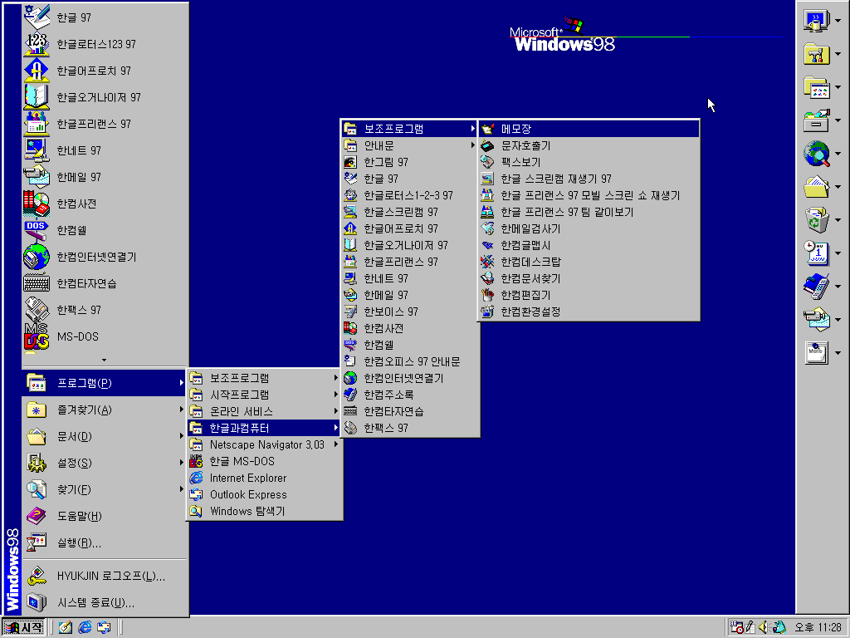This screenshot has width=850, height=638.
Task: Click MS-DOS icon in Start menu
Action: click(x=37, y=336)
